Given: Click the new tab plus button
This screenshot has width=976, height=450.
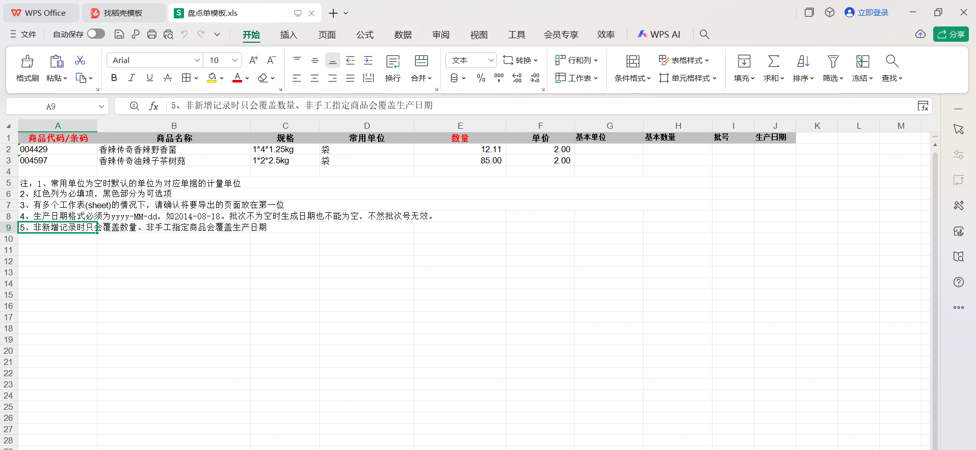Looking at the screenshot, I should point(333,13).
